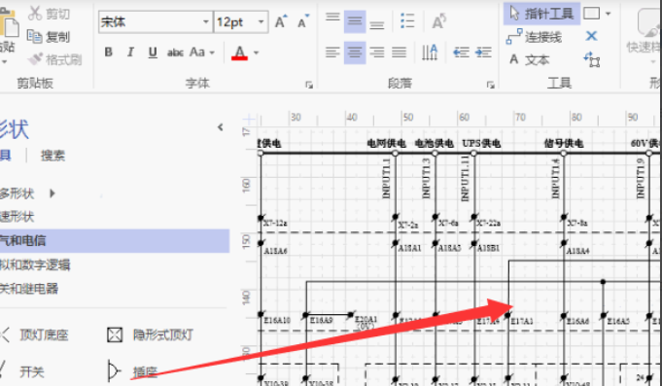Select the rectangle shape tool
The height and width of the screenshot is (386, 662).
pos(591,14)
